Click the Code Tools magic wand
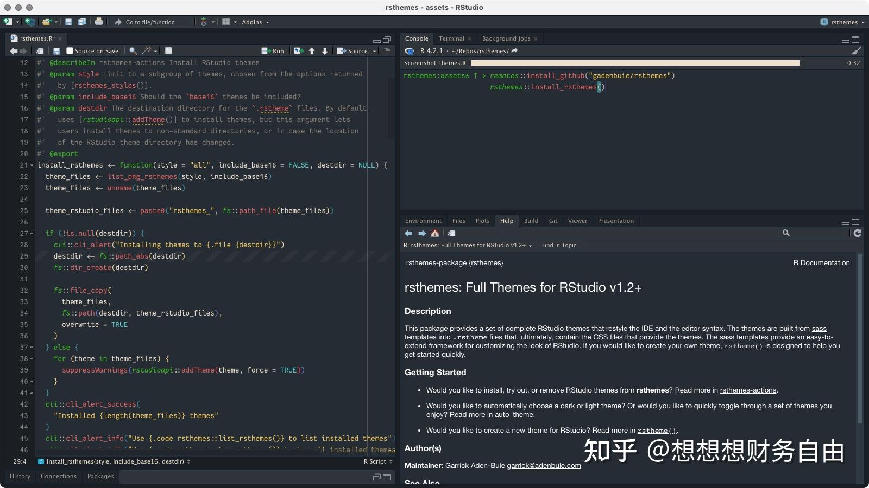This screenshot has width=869, height=488. [147, 51]
